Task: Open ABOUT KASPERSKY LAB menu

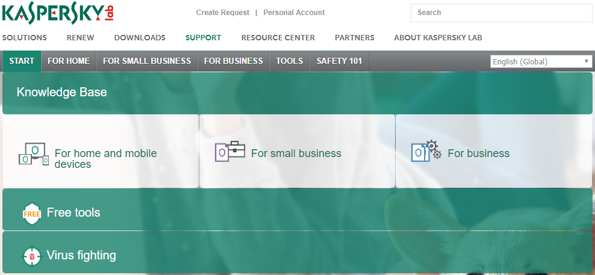Action: tap(438, 37)
